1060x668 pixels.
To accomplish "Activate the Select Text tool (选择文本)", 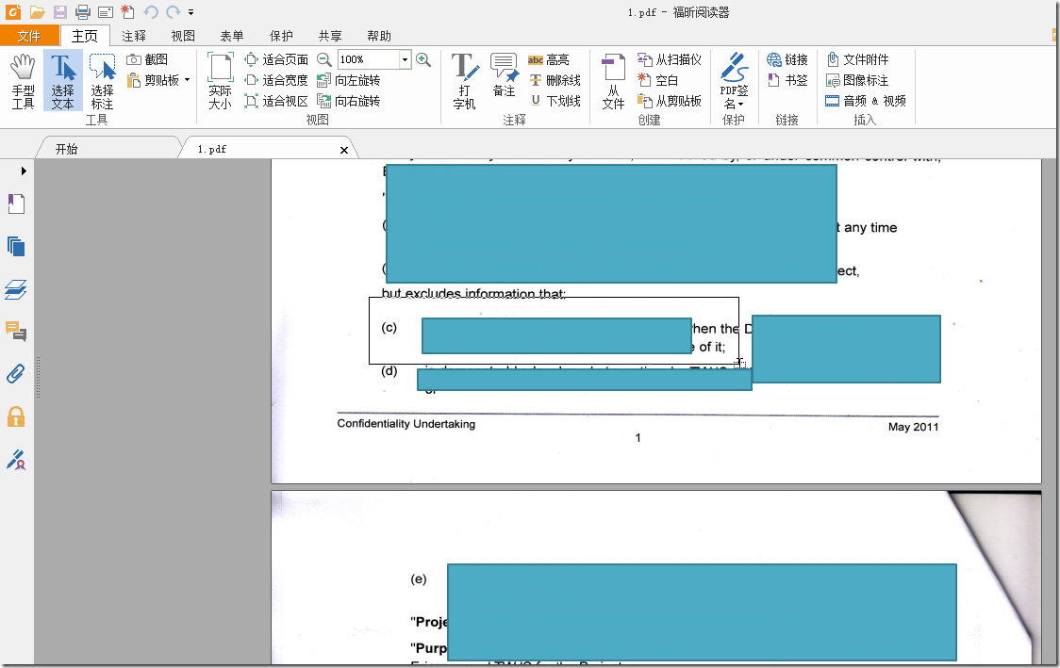I will pos(63,81).
